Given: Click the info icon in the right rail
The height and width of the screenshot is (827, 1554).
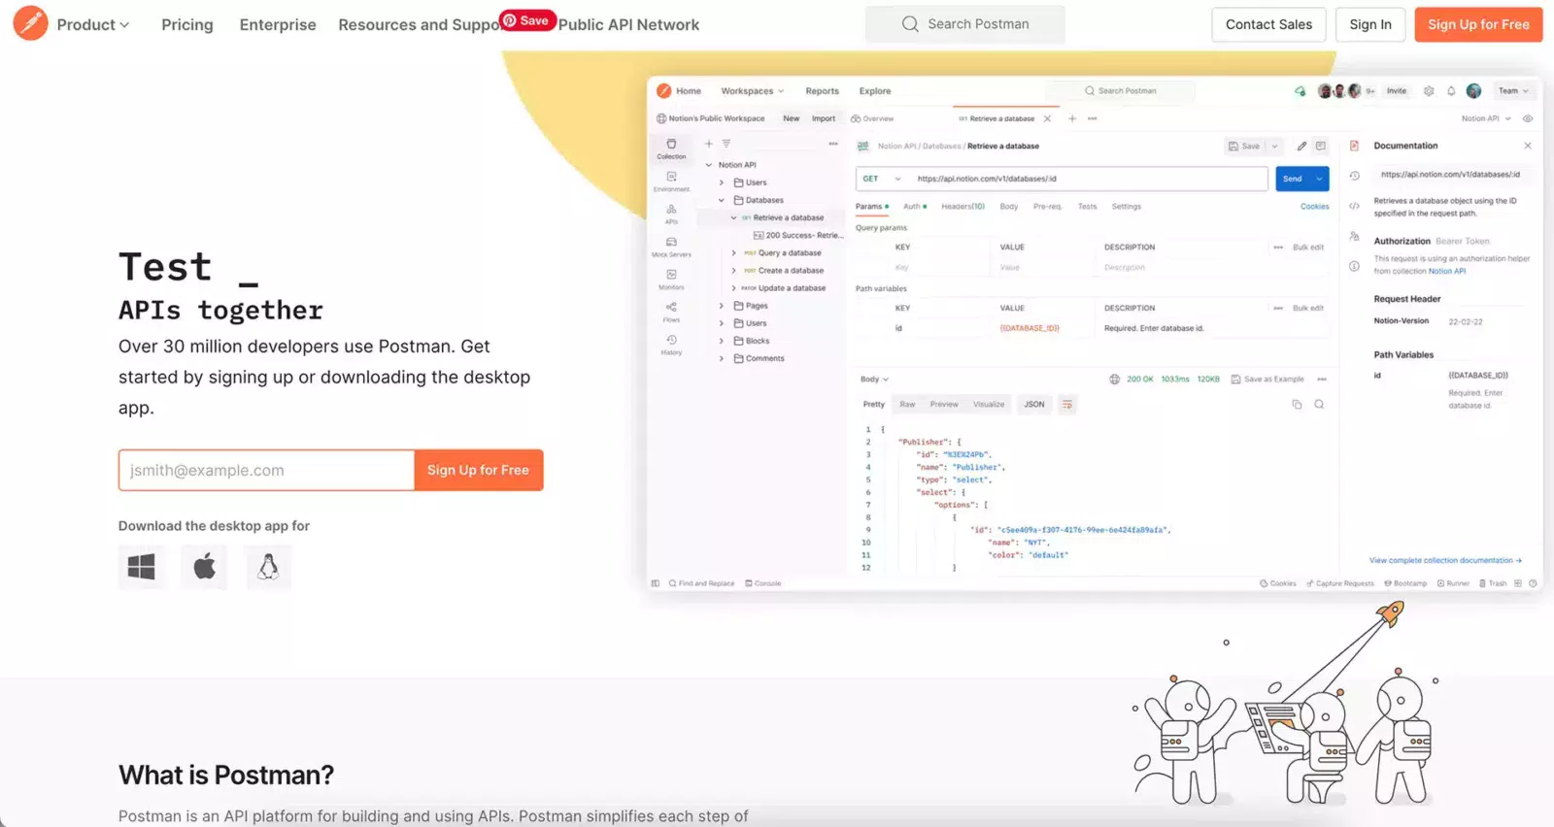Looking at the screenshot, I should pos(1354,266).
